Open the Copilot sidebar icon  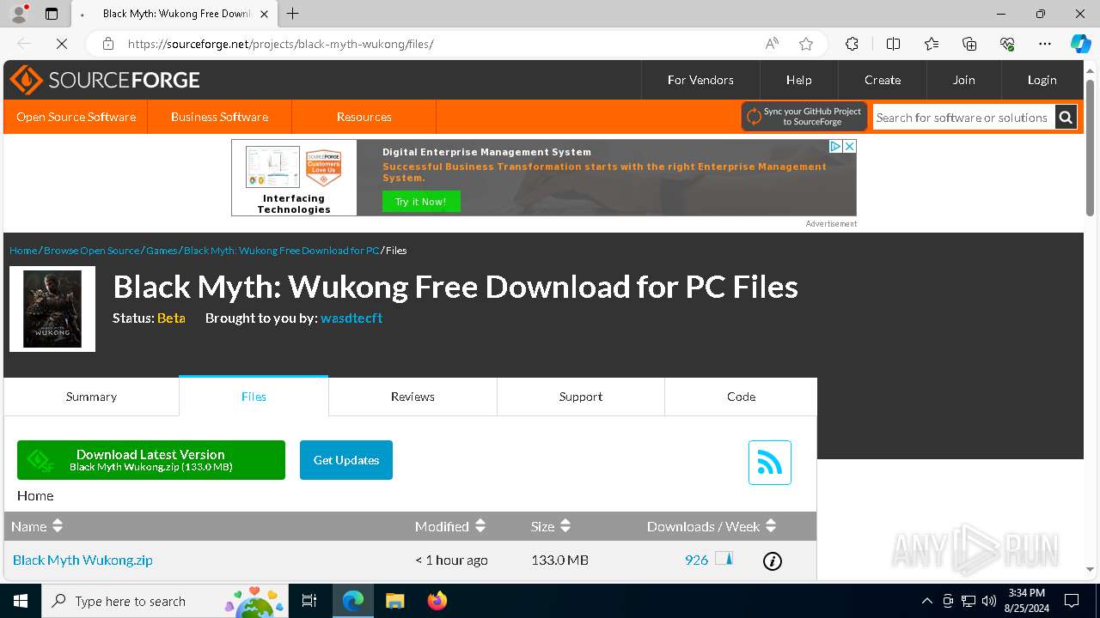point(1080,44)
